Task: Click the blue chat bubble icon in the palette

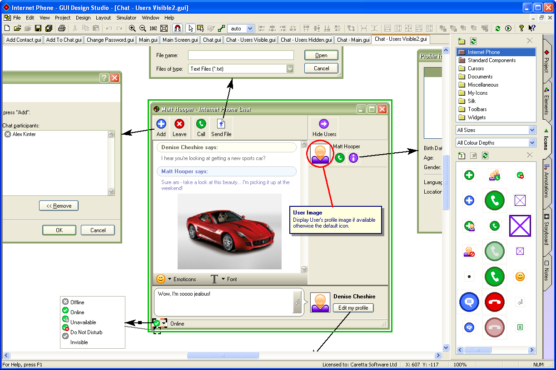Action: [469, 302]
